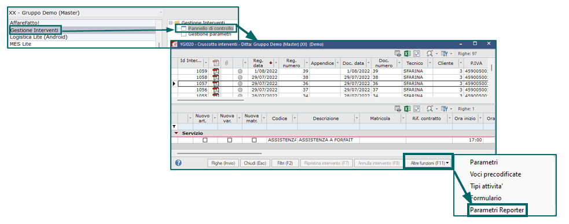Click the upper grid horizontal scrollbar
The image size is (569, 224).
211,100
